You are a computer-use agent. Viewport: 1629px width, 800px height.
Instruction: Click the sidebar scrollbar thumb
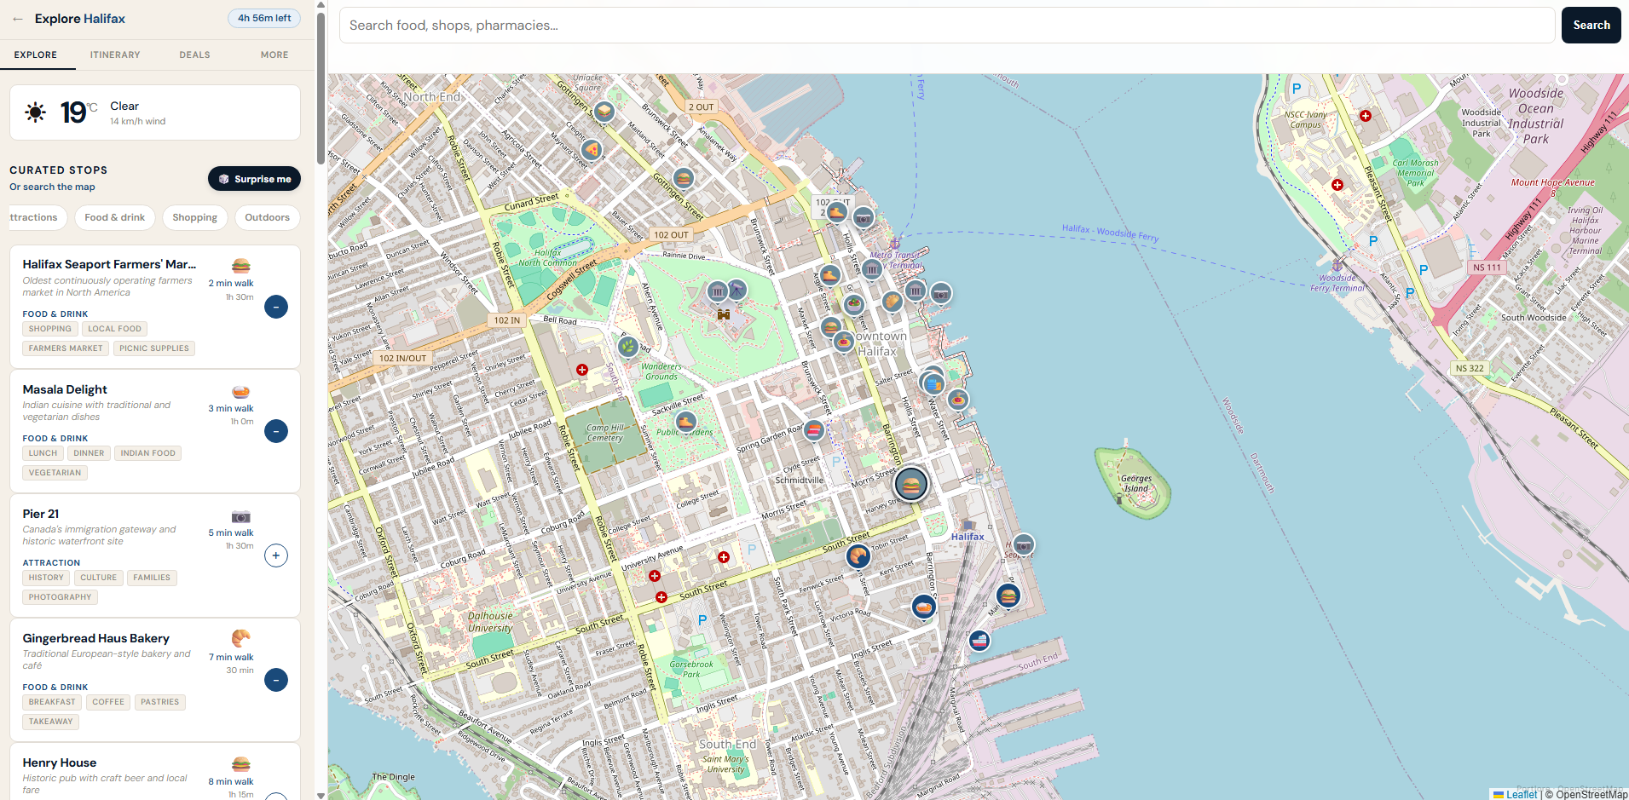321,87
